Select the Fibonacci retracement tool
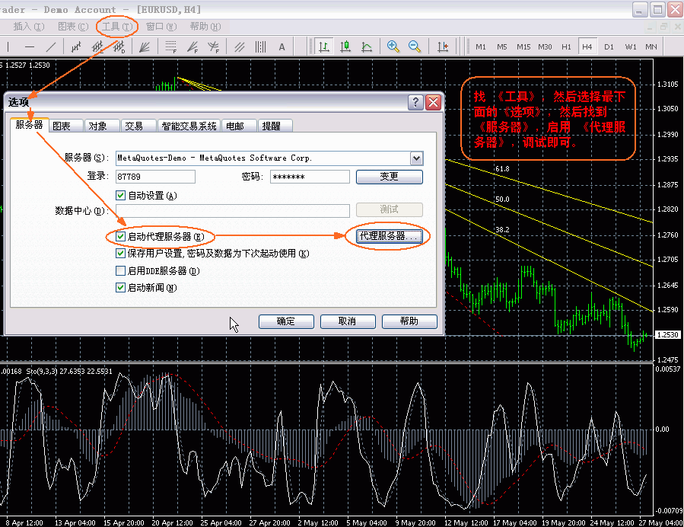This screenshot has height=527, width=684. [x=171, y=46]
